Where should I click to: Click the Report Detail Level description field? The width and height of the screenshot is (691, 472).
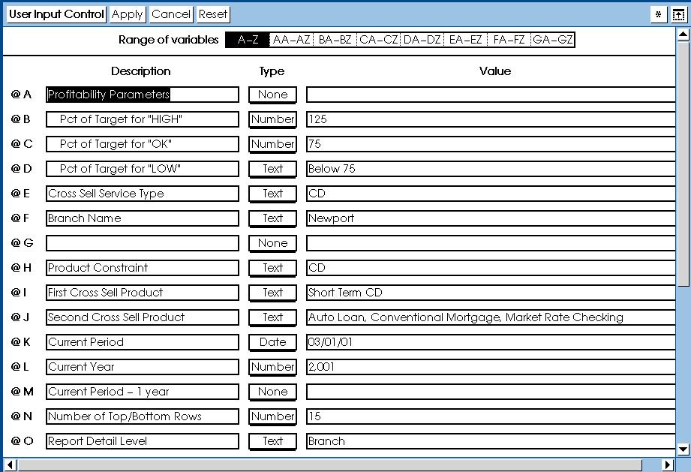point(143,441)
